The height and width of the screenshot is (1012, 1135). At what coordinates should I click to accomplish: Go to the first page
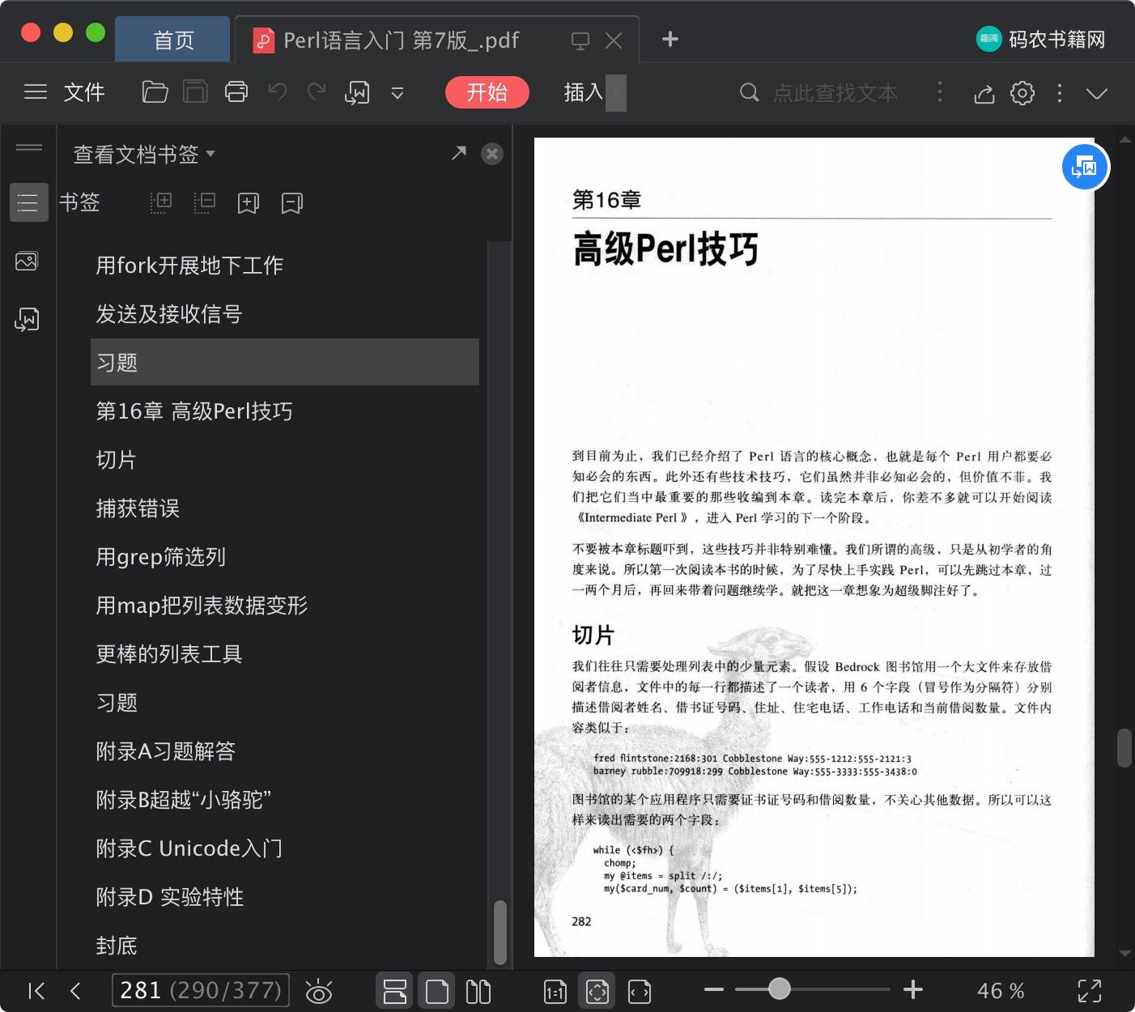(x=36, y=991)
